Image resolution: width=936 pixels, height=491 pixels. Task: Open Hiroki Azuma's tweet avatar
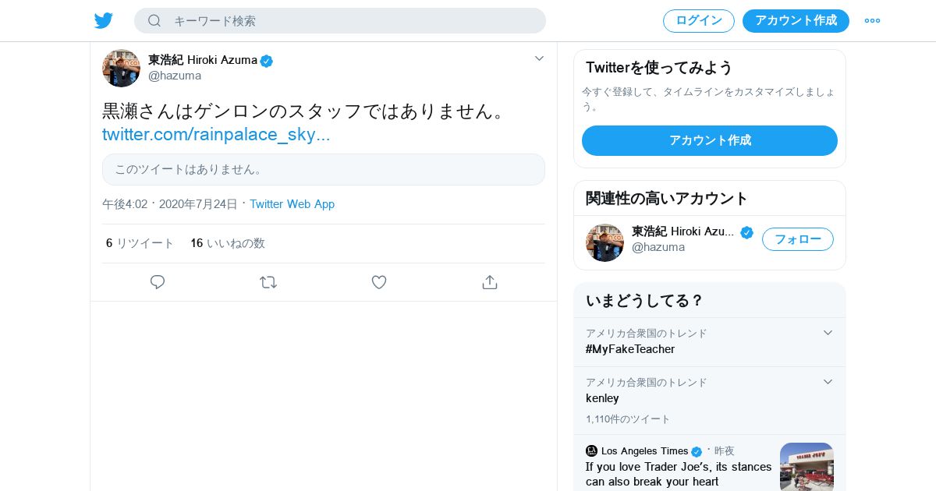pos(121,69)
